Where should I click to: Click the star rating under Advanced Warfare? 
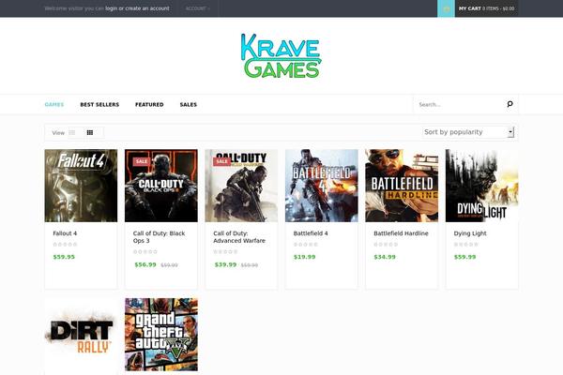coord(225,252)
